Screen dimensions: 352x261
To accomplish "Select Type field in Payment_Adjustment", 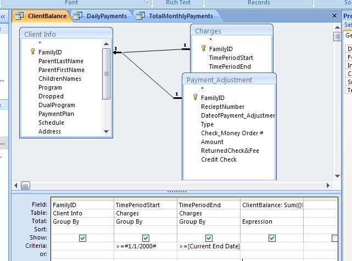I will [x=207, y=124].
